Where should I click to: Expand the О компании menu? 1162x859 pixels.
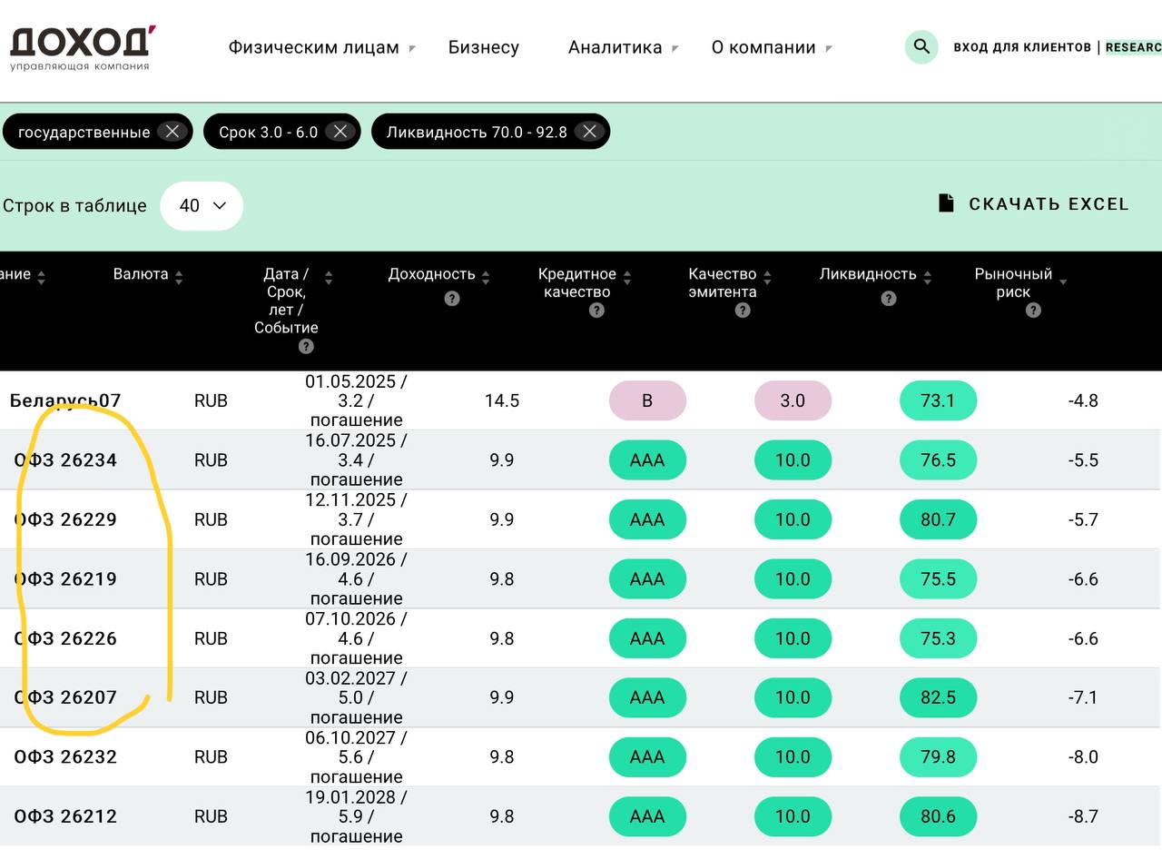click(772, 47)
